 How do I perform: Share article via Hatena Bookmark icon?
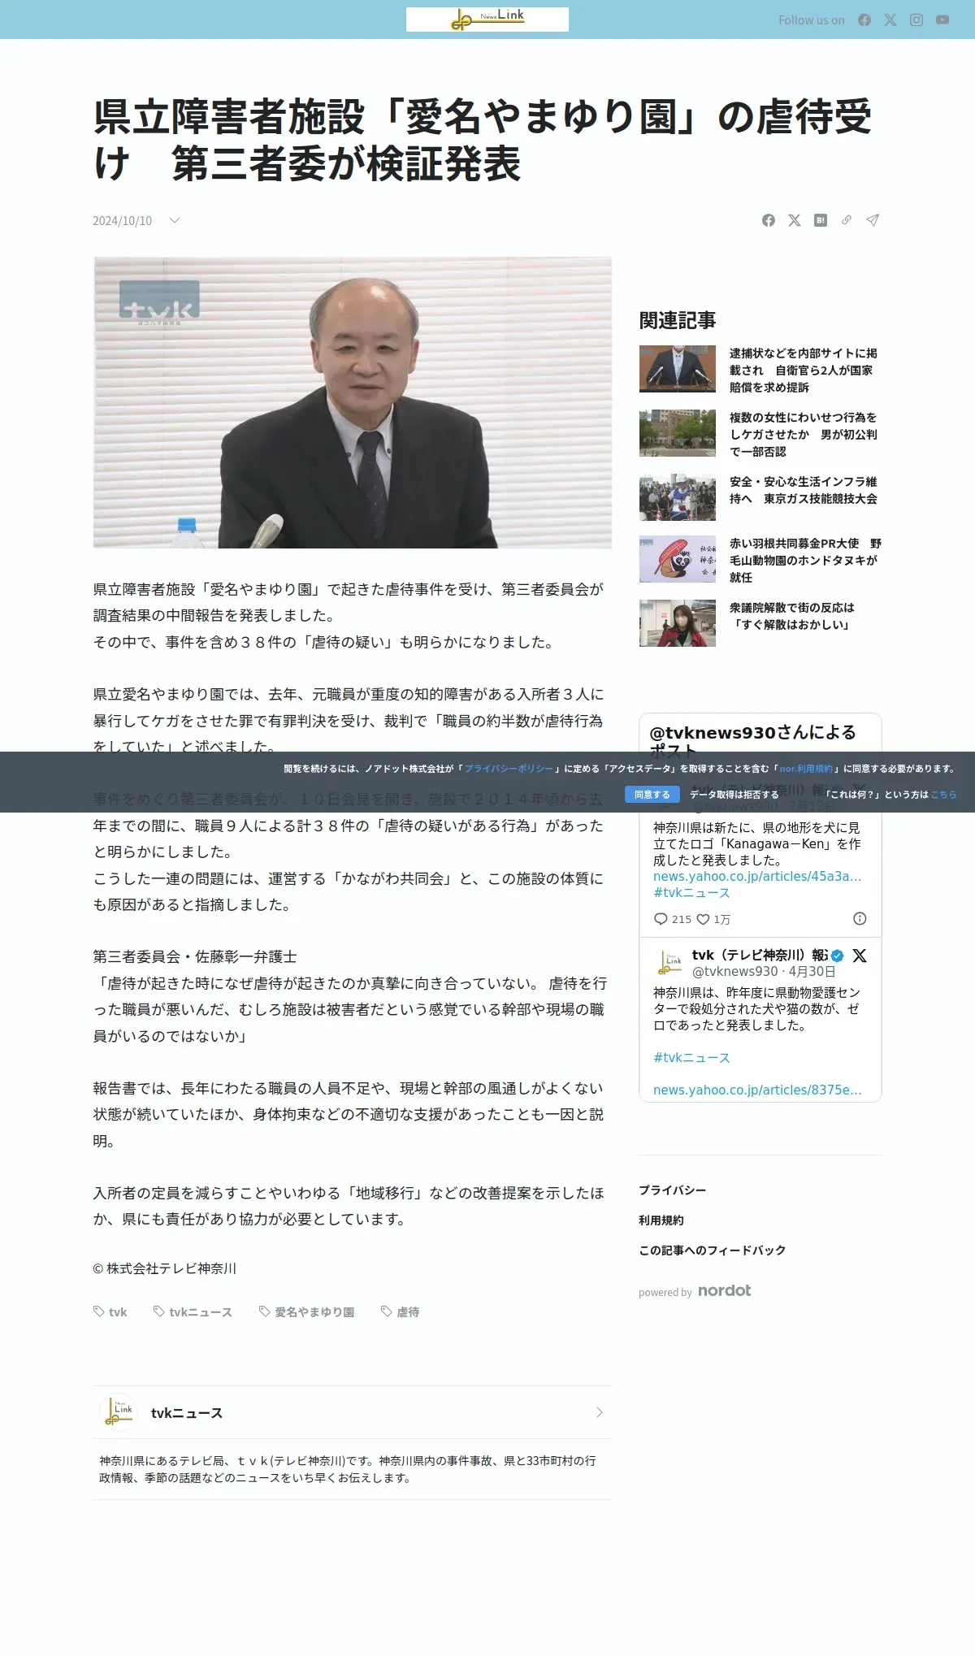[821, 220]
